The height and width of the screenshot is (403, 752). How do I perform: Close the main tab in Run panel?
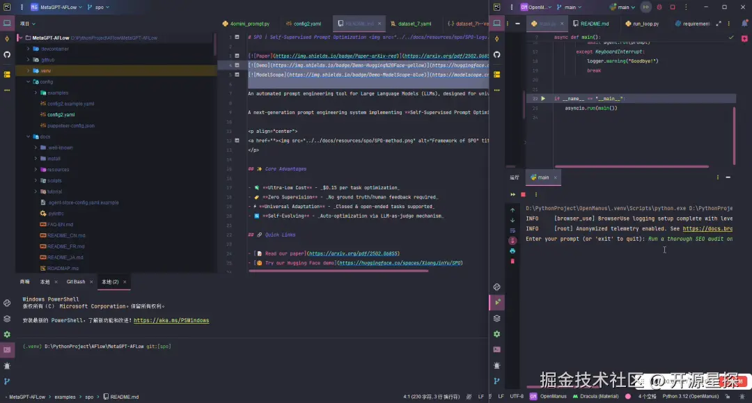click(556, 177)
